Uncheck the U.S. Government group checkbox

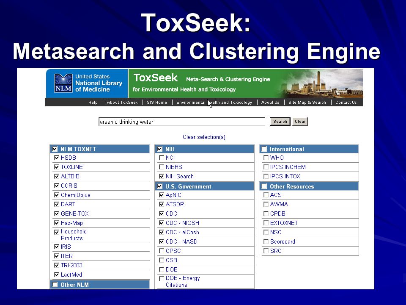(x=160, y=186)
